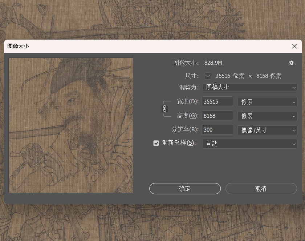This screenshot has height=241, width=305.
Task: Click the 调整为 label
Action: (189, 87)
